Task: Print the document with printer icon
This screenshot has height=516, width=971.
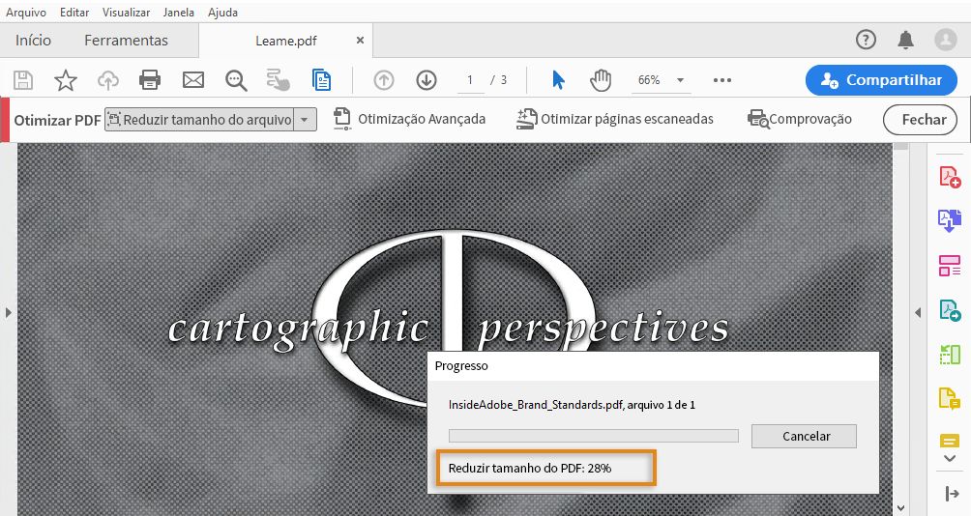Action: [150, 80]
